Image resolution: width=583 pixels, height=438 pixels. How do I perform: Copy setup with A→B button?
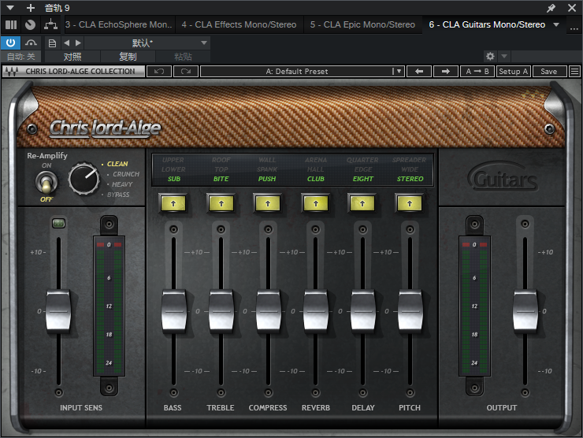tap(477, 72)
